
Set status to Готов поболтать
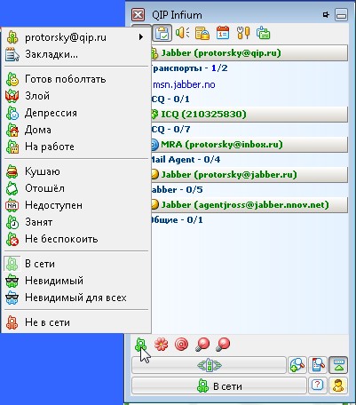click(75, 79)
